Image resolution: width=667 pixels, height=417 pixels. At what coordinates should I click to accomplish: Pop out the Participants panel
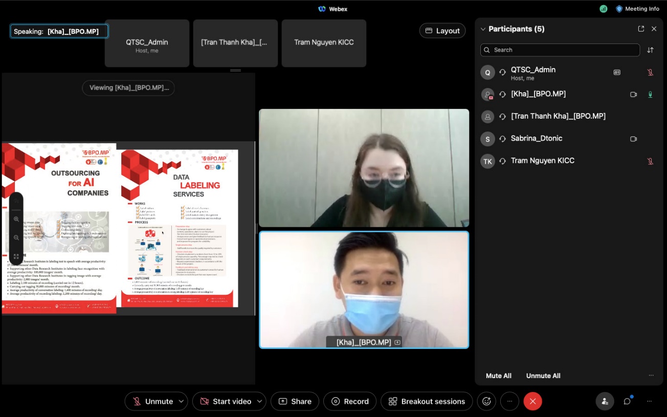641,29
